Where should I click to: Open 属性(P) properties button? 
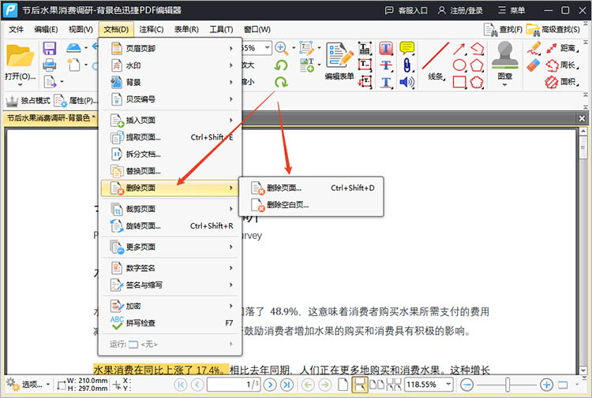coord(76,101)
